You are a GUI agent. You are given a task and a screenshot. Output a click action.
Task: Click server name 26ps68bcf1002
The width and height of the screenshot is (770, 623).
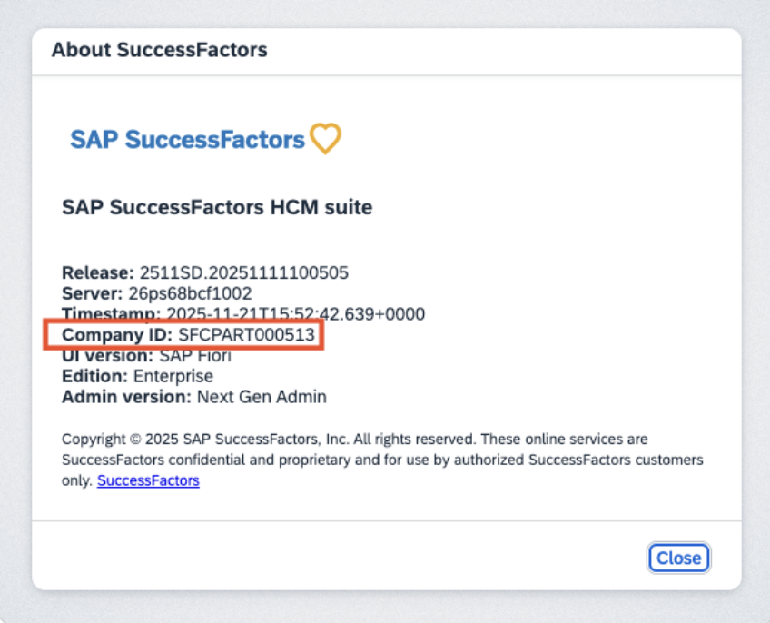pyautogui.click(x=189, y=293)
